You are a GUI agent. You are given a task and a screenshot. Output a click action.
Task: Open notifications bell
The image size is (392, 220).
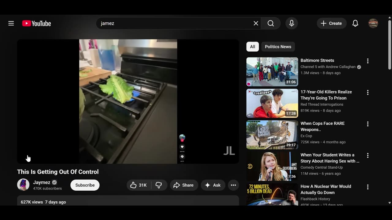355,23
